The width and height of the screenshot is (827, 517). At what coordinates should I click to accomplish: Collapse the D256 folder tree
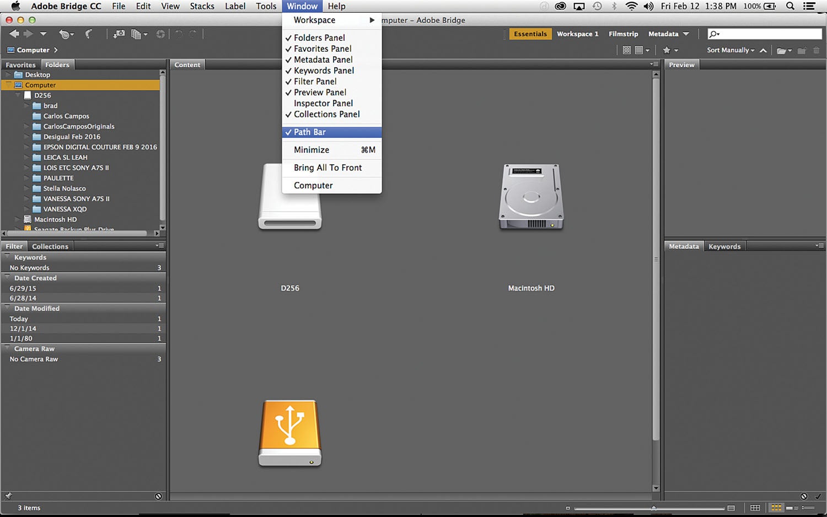pos(18,95)
